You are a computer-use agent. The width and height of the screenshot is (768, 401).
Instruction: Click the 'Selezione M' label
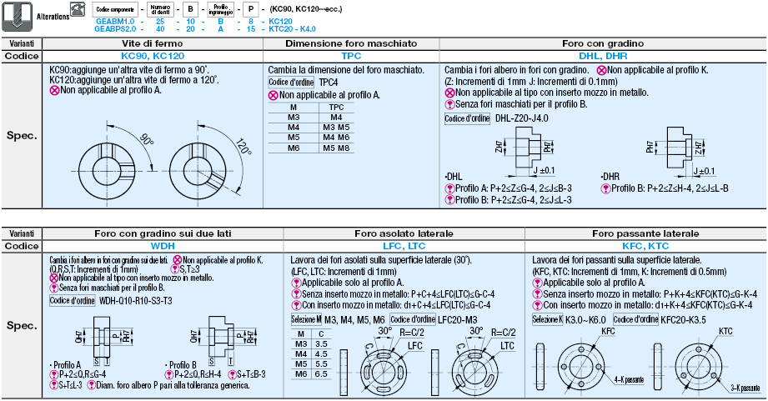pyautogui.click(x=306, y=320)
